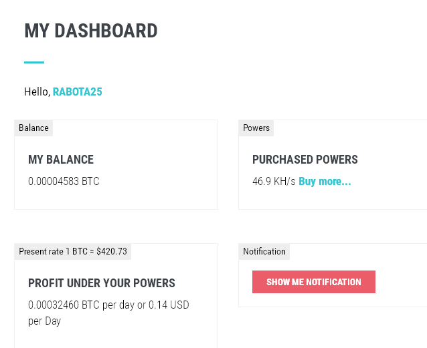
Task: Click the MY DASHBOARD page title
Action: coord(91,31)
